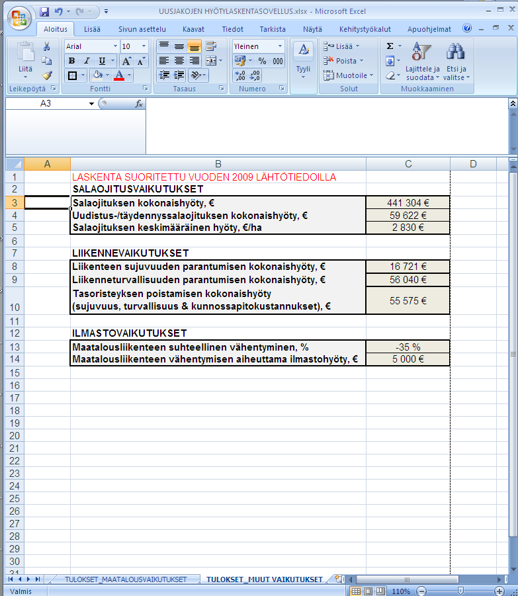Increase indent in the Tasaus group
The height and width of the screenshot is (596, 518).
pyautogui.click(x=179, y=75)
